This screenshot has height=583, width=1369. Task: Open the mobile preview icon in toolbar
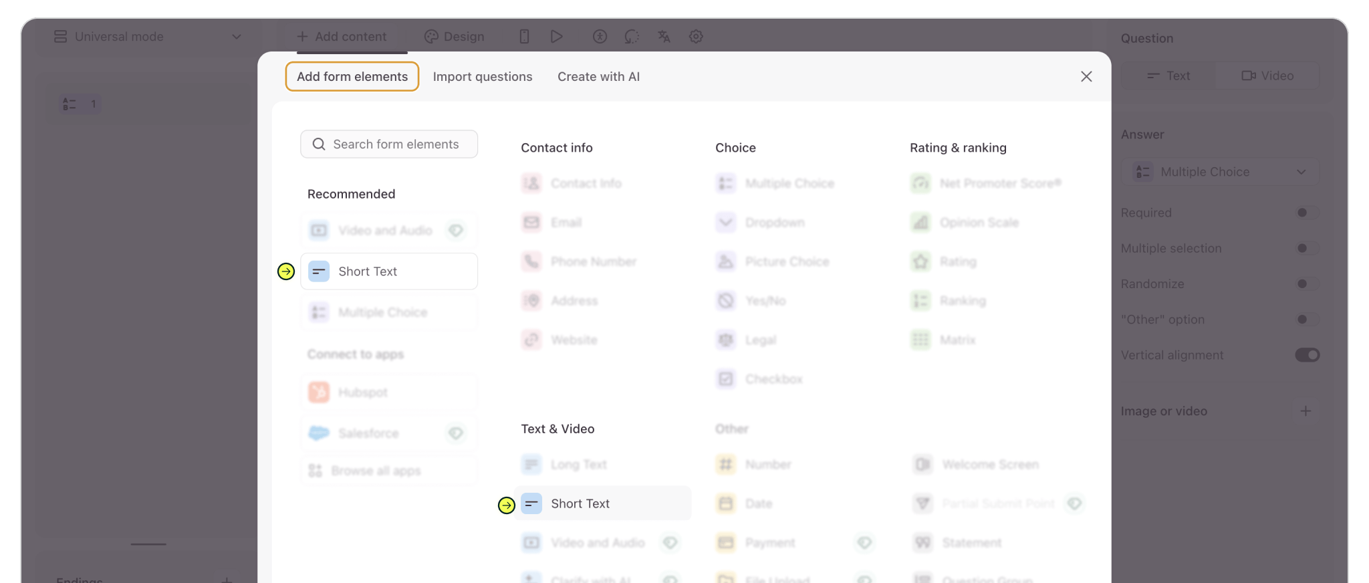(524, 37)
